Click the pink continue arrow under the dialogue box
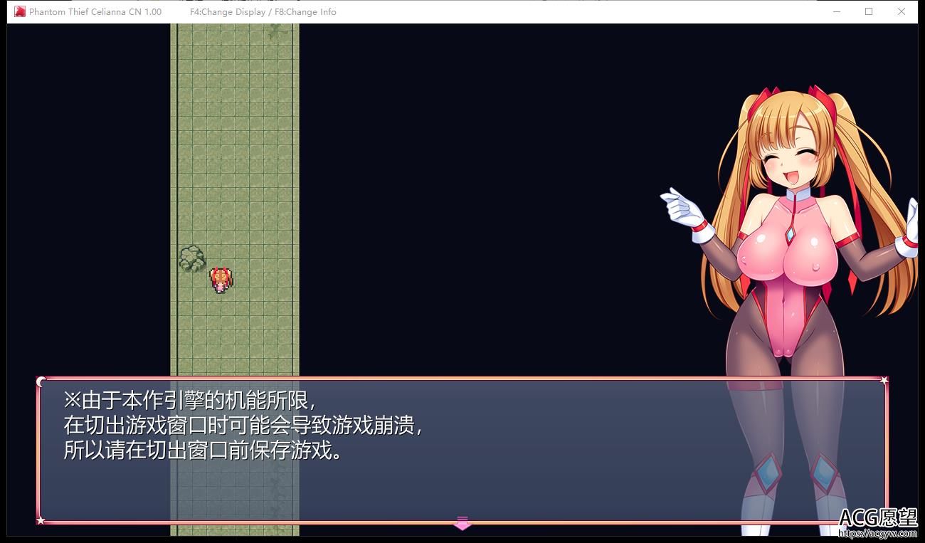 pyautogui.click(x=462, y=523)
